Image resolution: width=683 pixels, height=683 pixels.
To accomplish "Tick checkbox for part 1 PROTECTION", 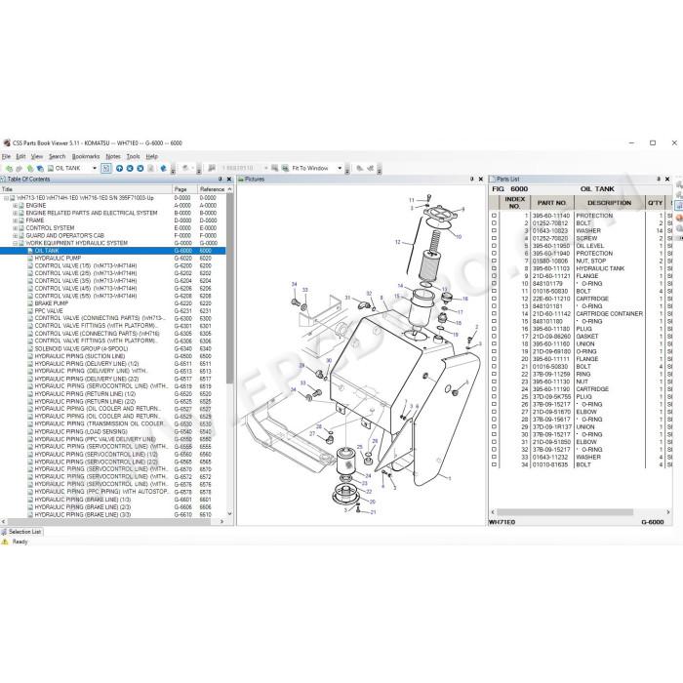I will click(494, 216).
